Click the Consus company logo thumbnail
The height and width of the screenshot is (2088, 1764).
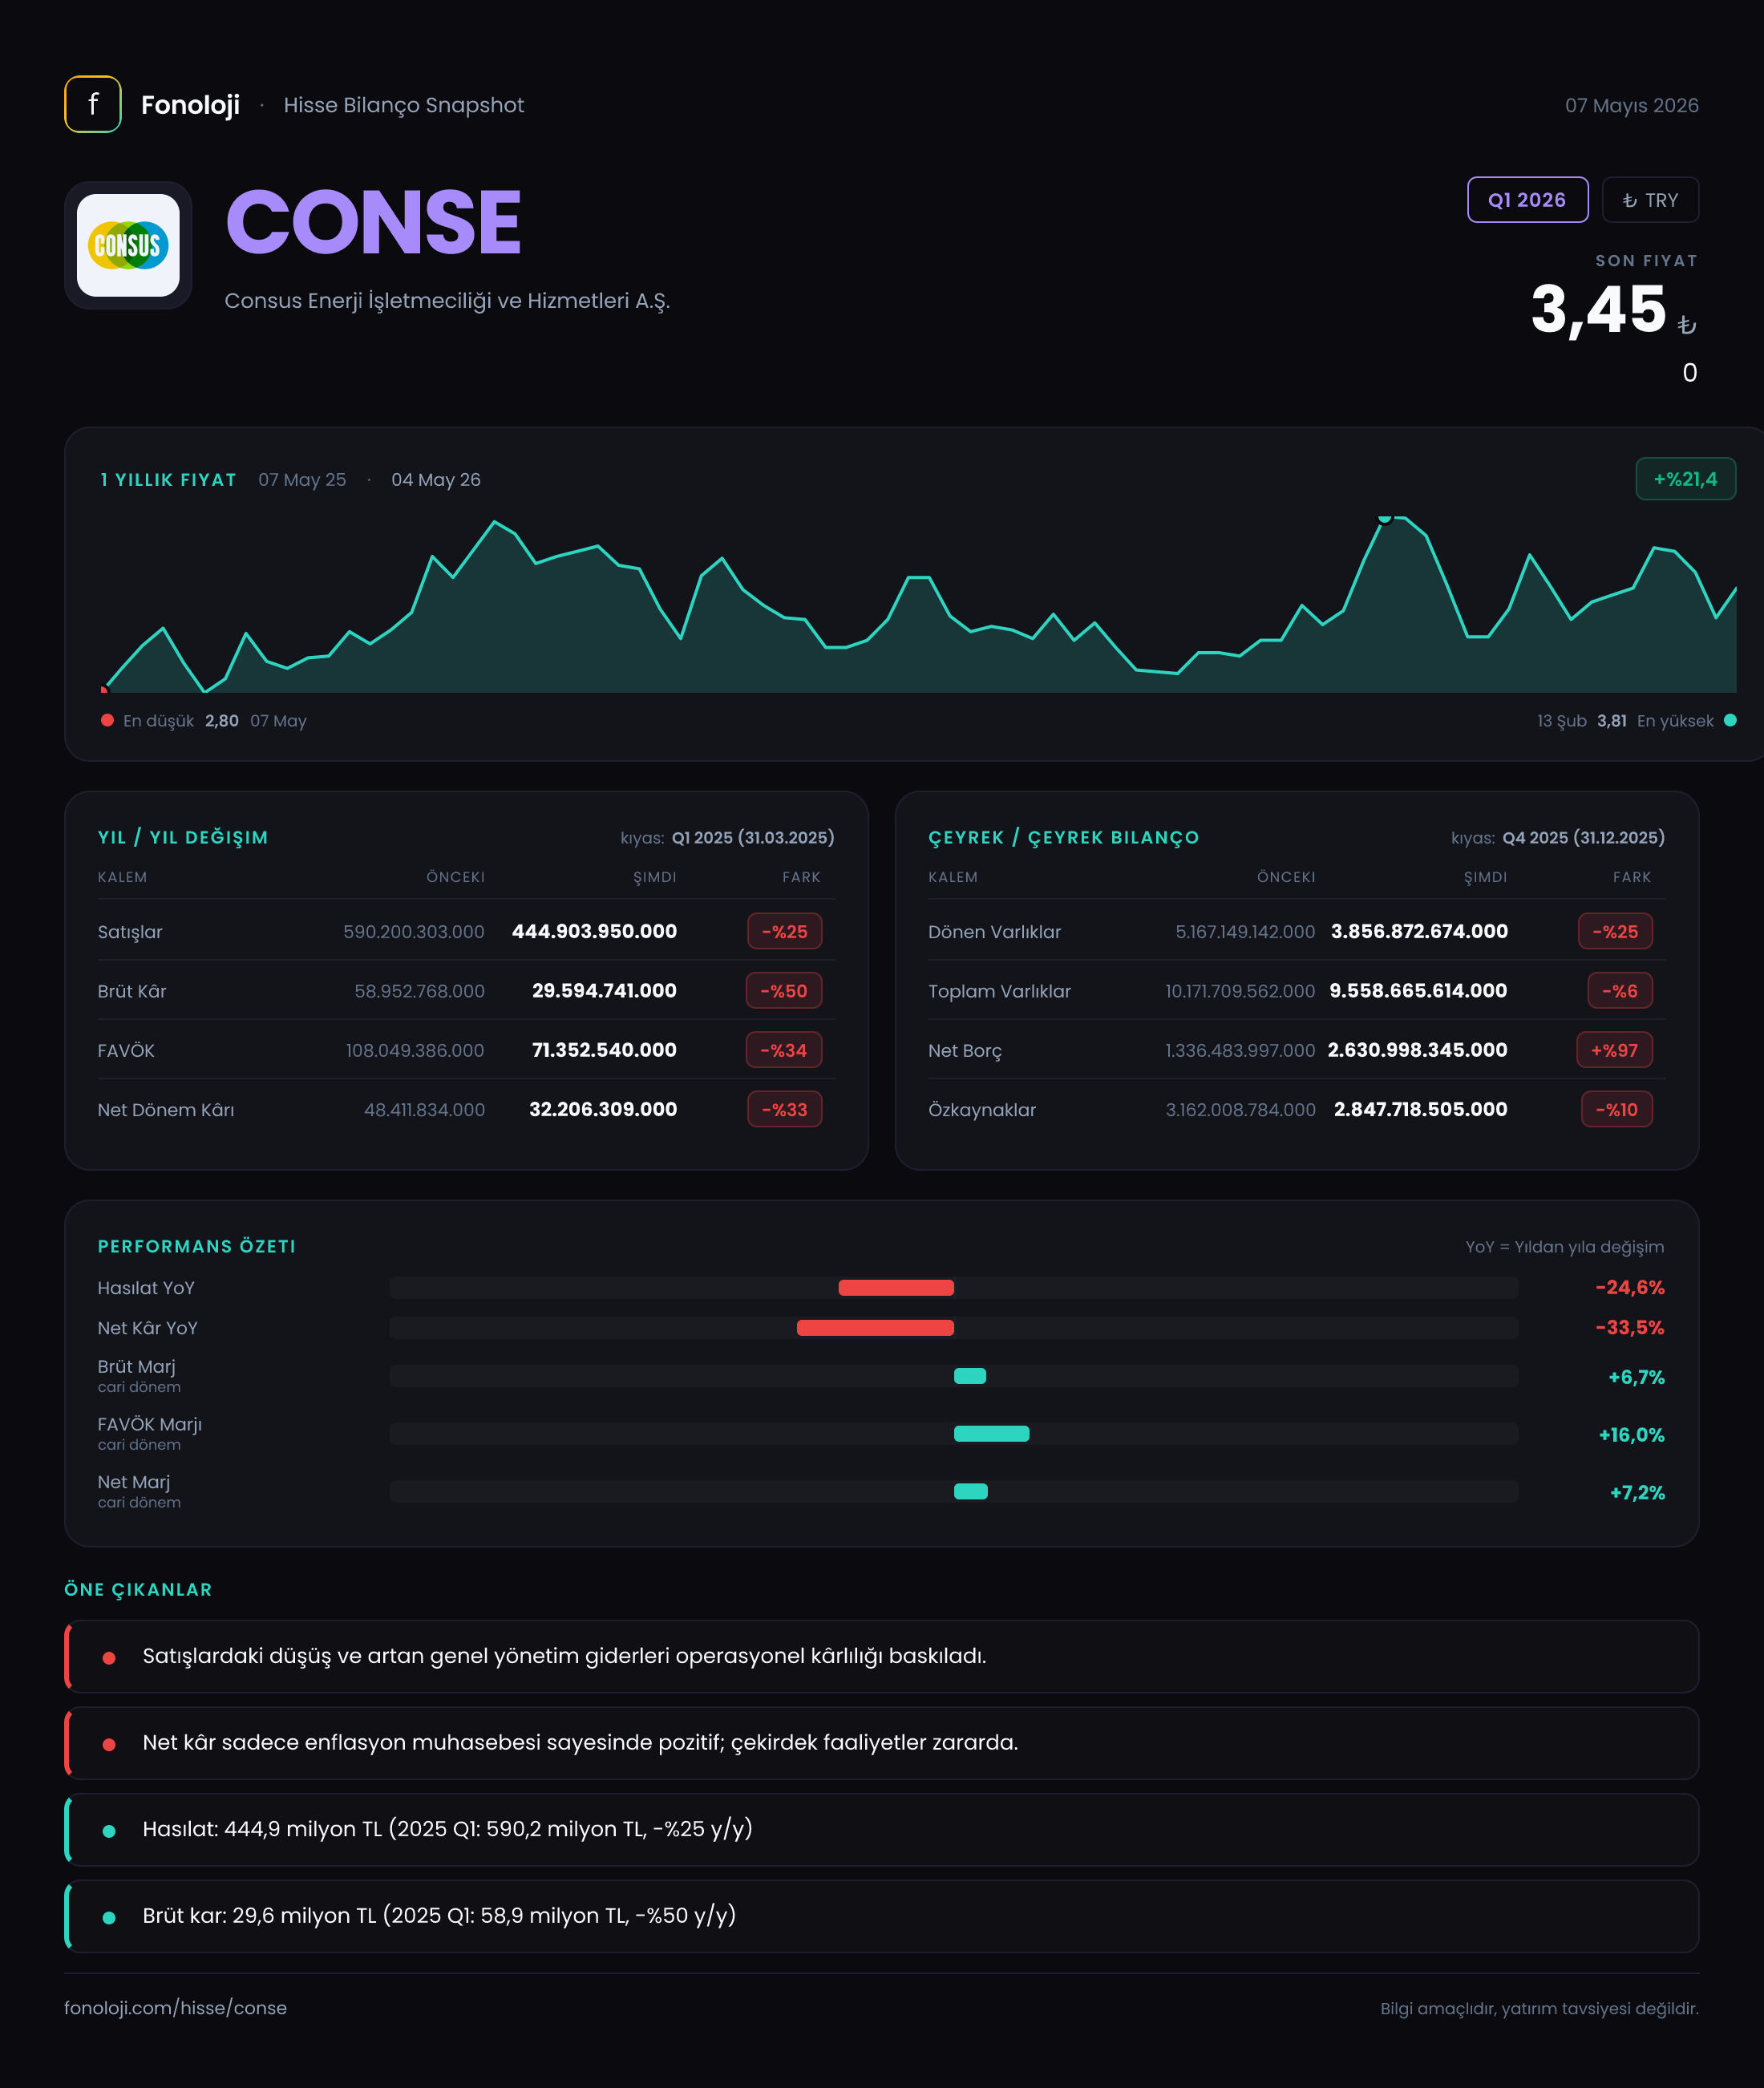(128, 245)
